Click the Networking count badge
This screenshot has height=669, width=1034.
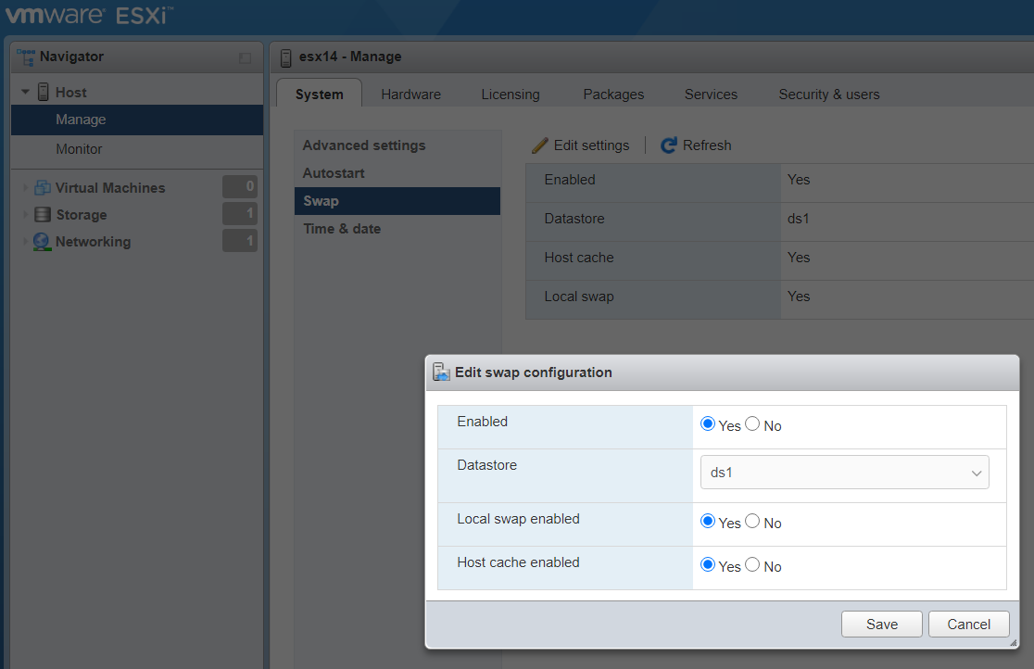pyautogui.click(x=240, y=241)
